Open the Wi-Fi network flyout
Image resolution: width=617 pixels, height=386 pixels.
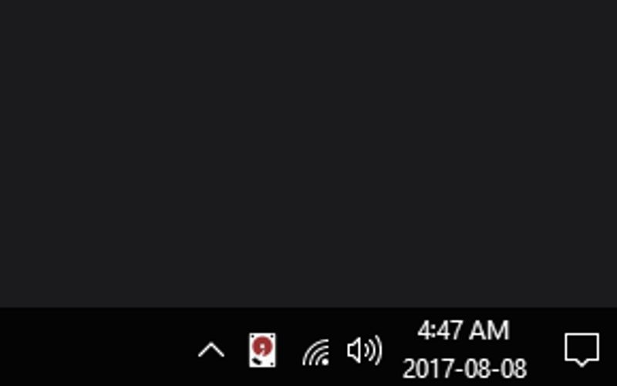pyautogui.click(x=316, y=352)
